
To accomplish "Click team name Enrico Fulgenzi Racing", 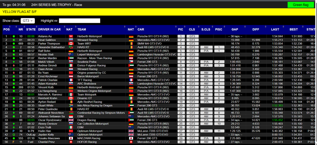I will (x=92, y=65).
